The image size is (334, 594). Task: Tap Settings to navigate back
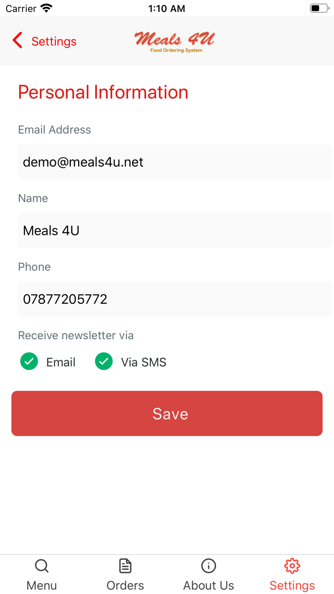pyautogui.click(x=53, y=42)
